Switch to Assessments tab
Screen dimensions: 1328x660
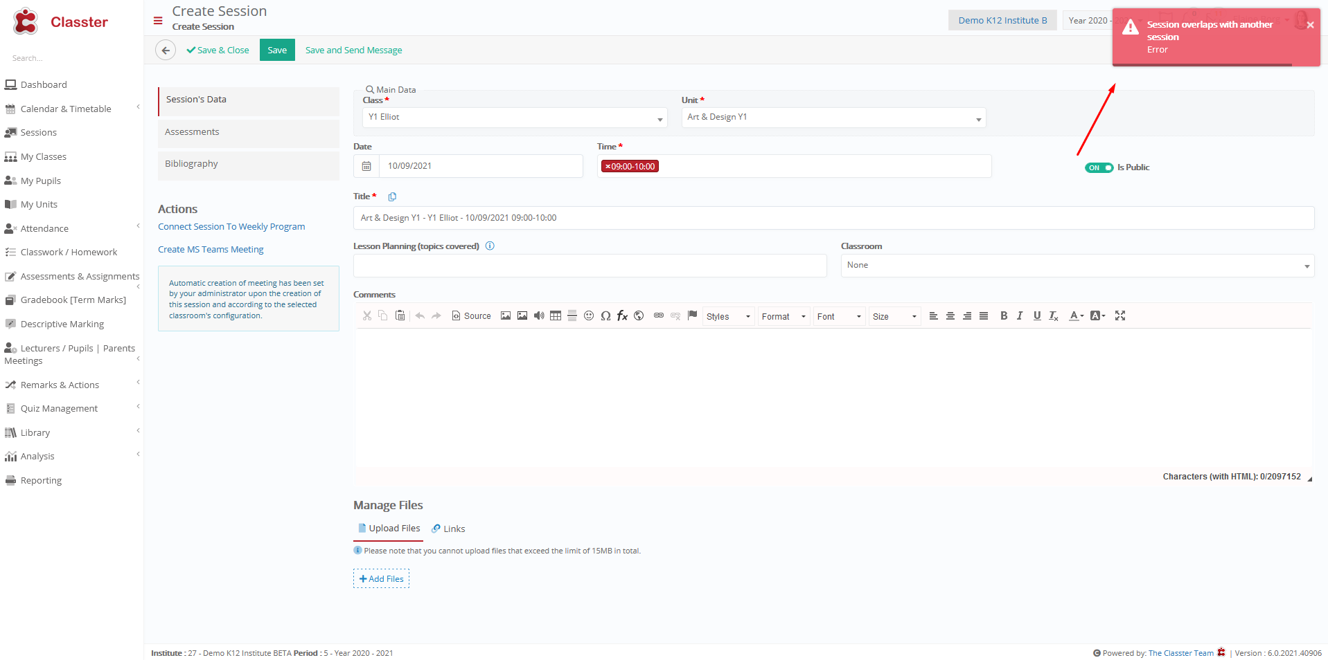pos(248,133)
